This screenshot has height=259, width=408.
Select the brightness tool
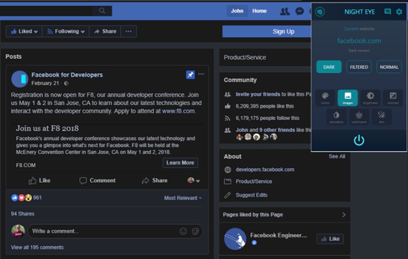coord(370,98)
